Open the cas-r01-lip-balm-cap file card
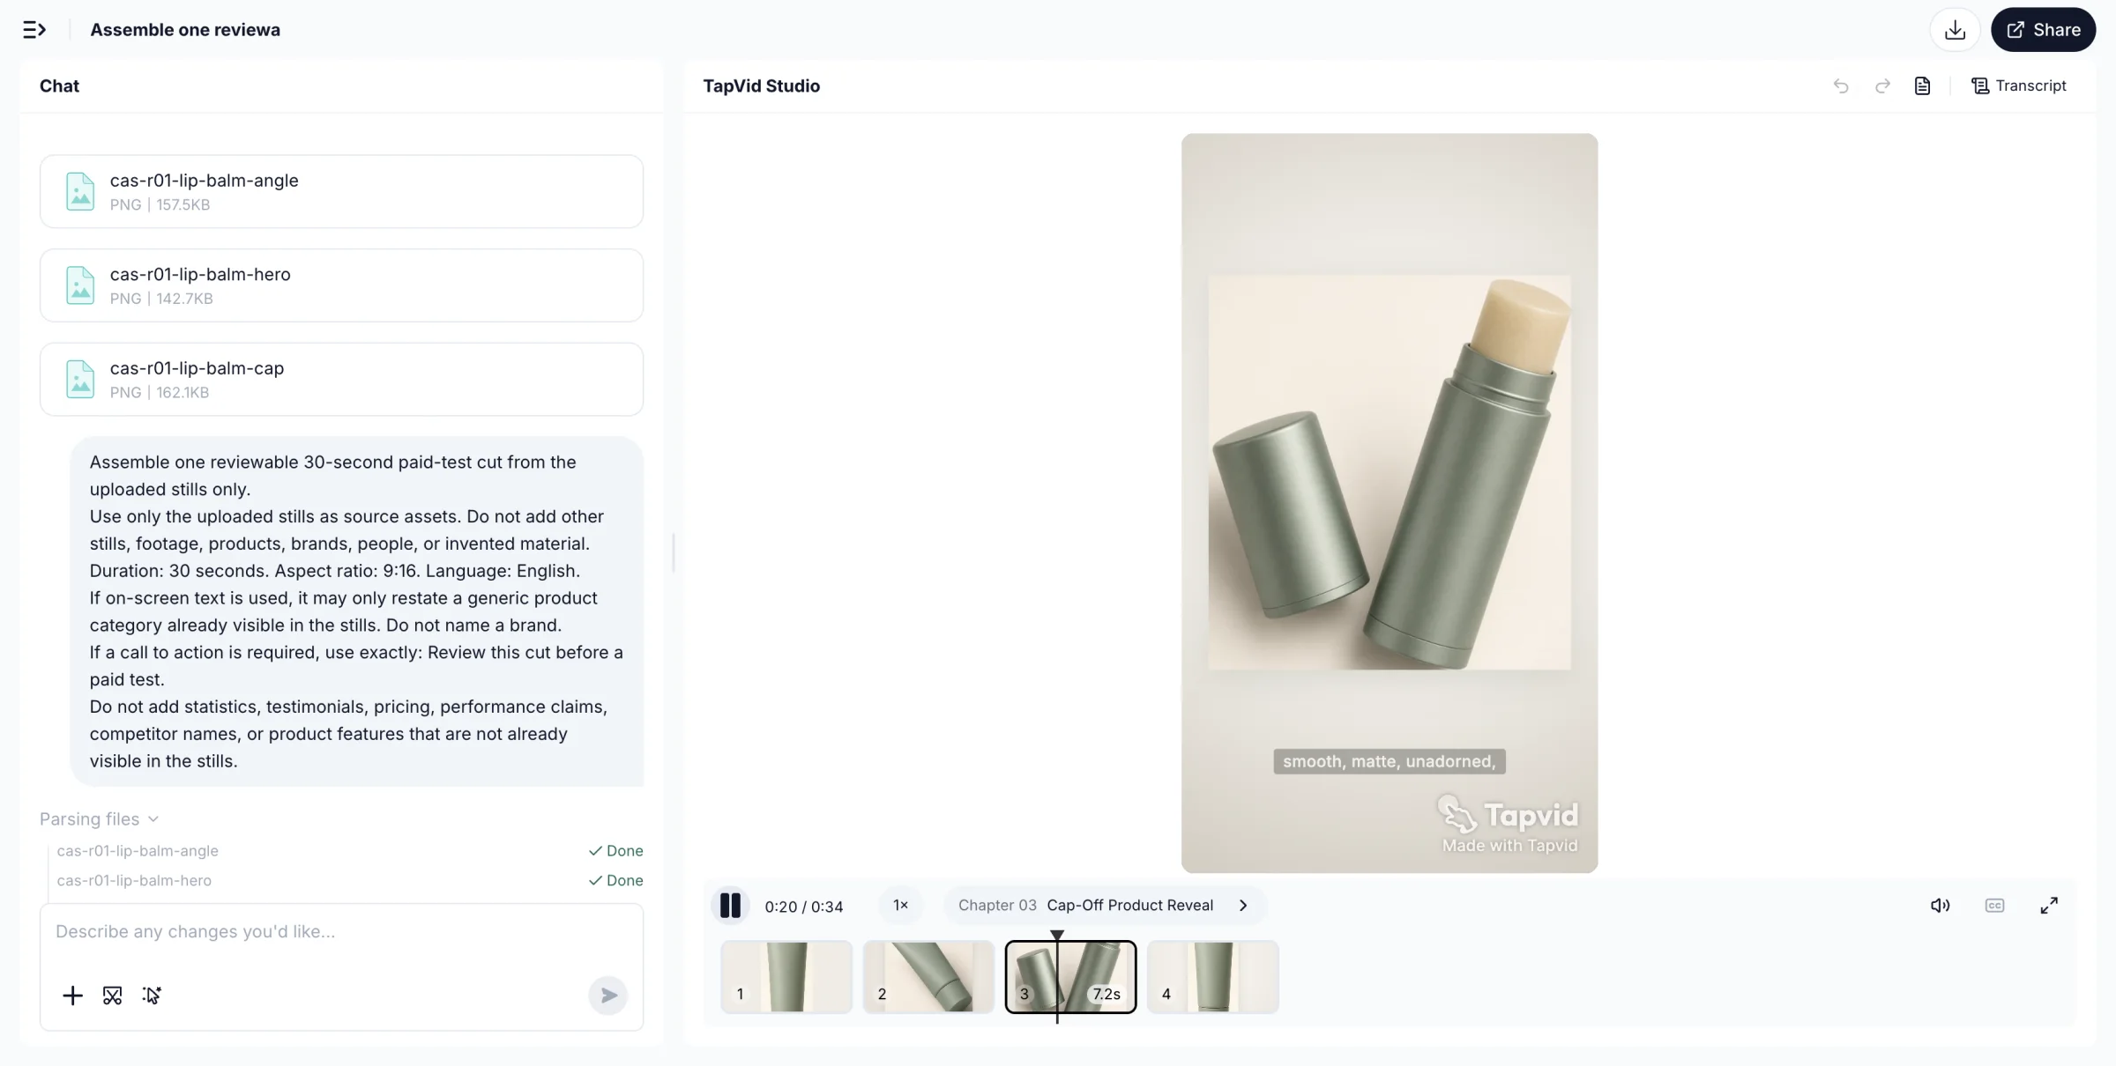The height and width of the screenshot is (1066, 2116). pyautogui.click(x=341, y=379)
